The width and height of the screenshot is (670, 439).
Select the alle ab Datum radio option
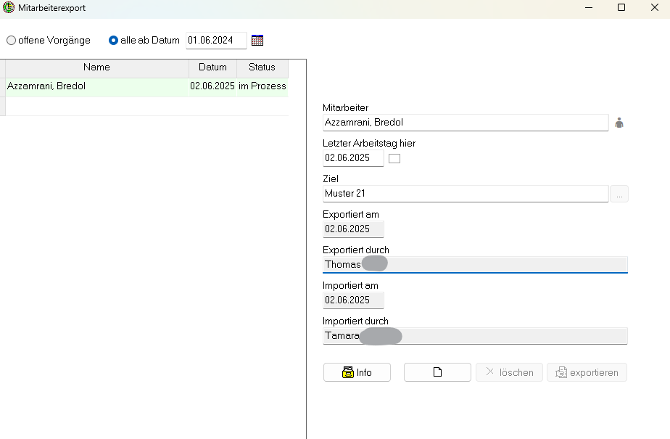[x=113, y=41]
